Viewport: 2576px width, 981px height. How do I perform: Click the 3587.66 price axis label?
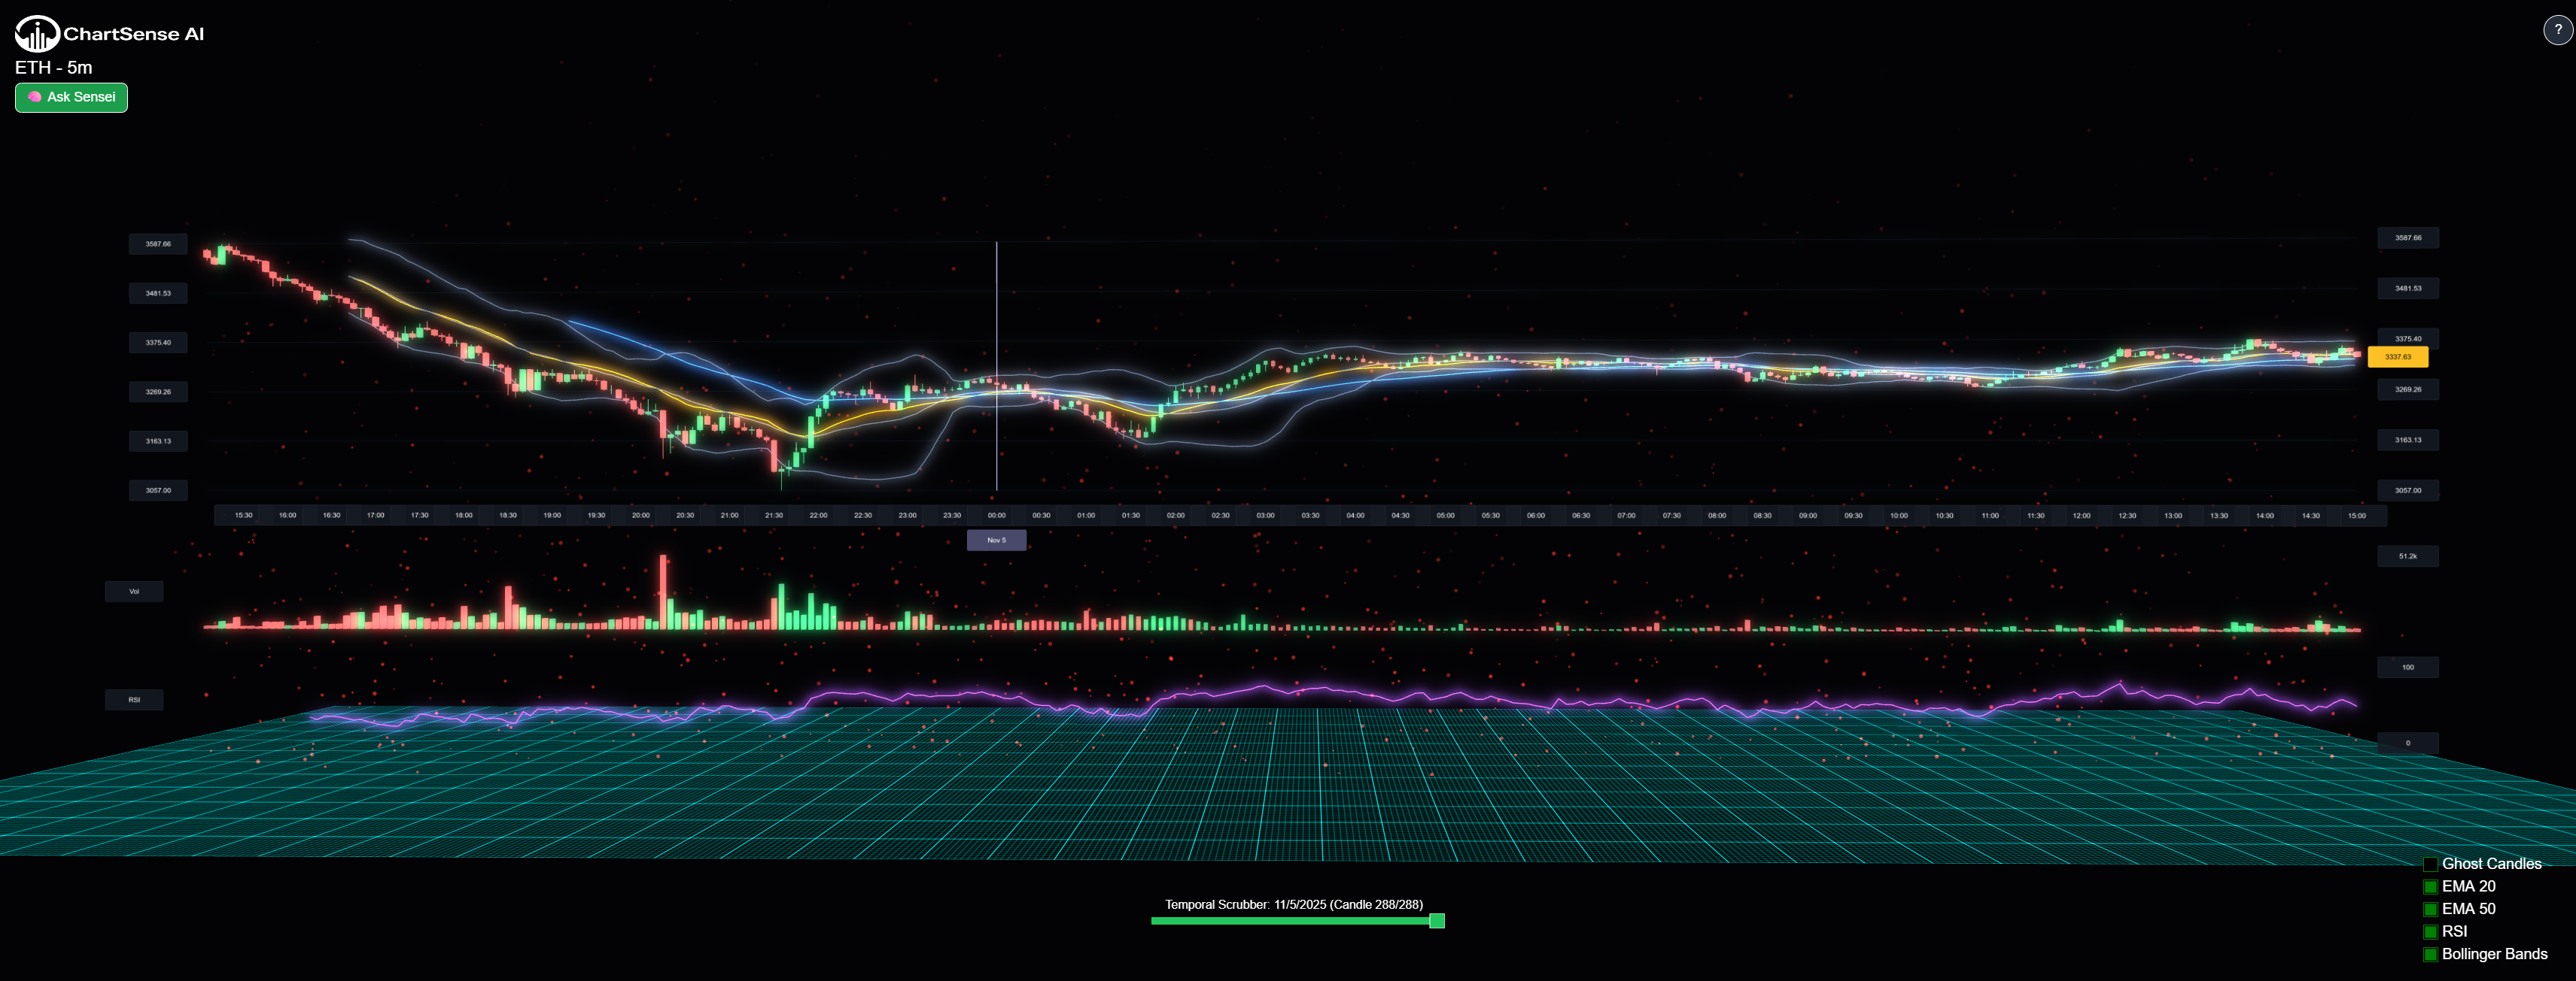tap(157, 243)
